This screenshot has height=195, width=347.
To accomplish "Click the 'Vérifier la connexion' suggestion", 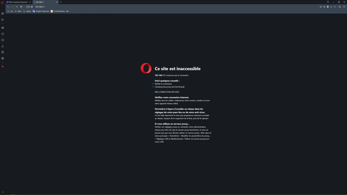I will [x=163, y=84].
